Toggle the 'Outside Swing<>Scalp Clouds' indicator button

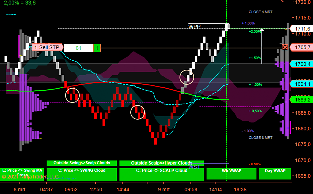(82, 163)
